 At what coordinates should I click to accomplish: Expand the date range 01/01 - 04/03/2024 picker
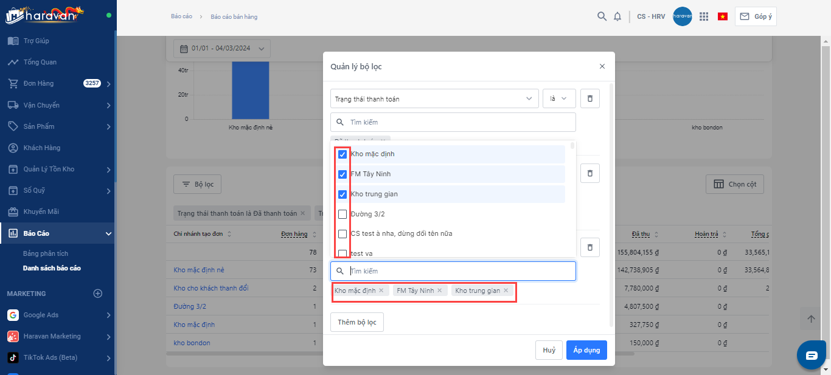(x=222, y=49)
